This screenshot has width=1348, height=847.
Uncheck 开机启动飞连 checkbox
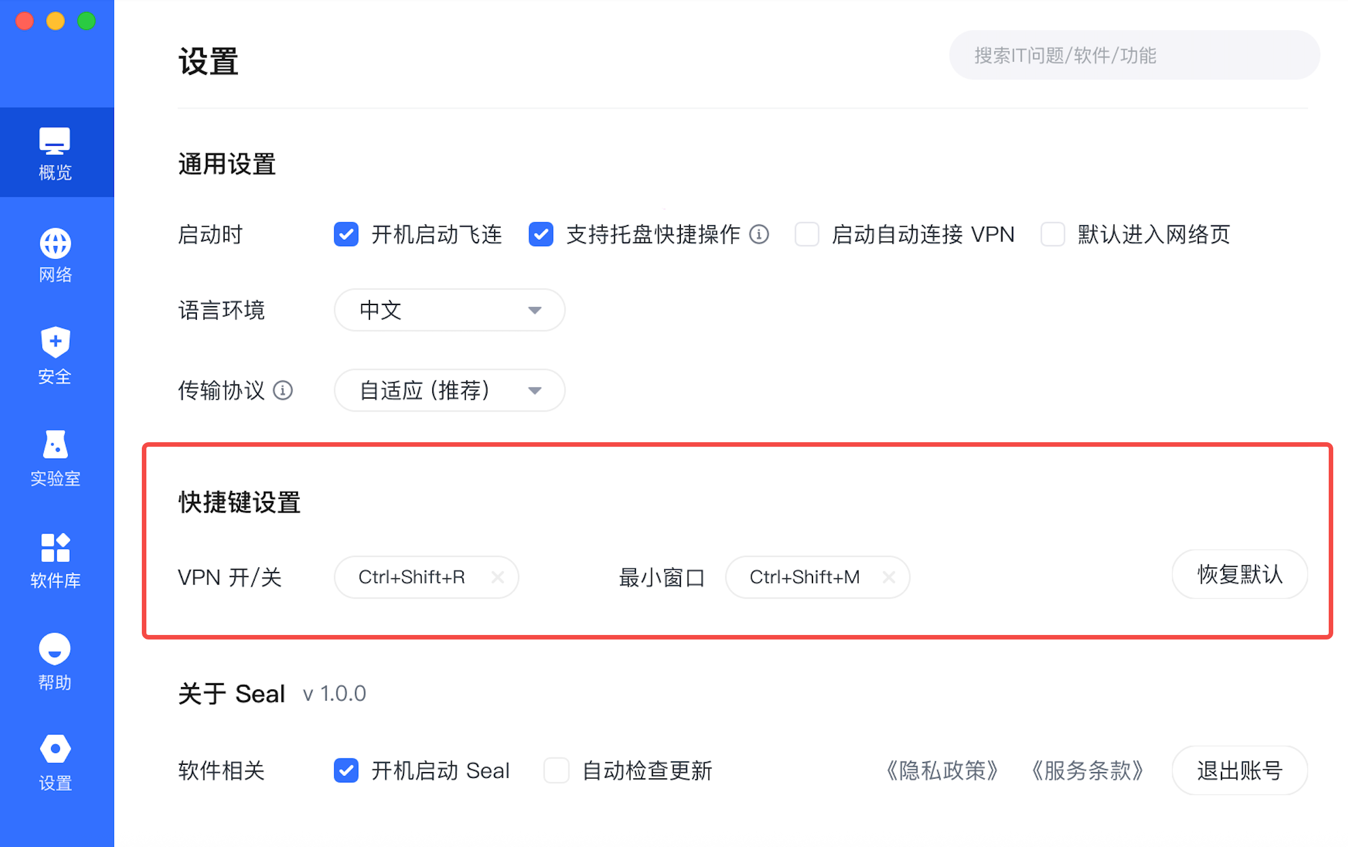pos(346,234)
